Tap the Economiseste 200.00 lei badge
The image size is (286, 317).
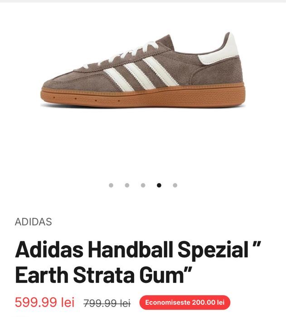(x=185, y=302)
